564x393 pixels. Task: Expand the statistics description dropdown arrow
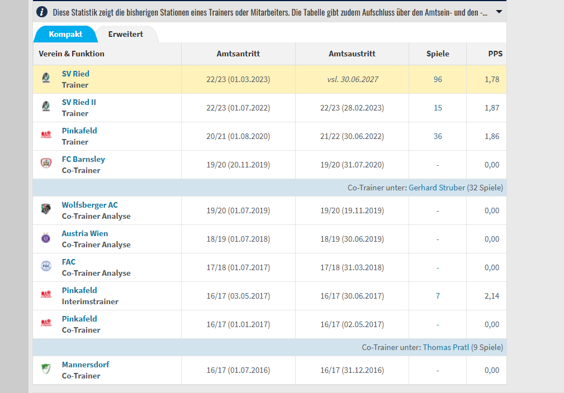click(499, 12)
